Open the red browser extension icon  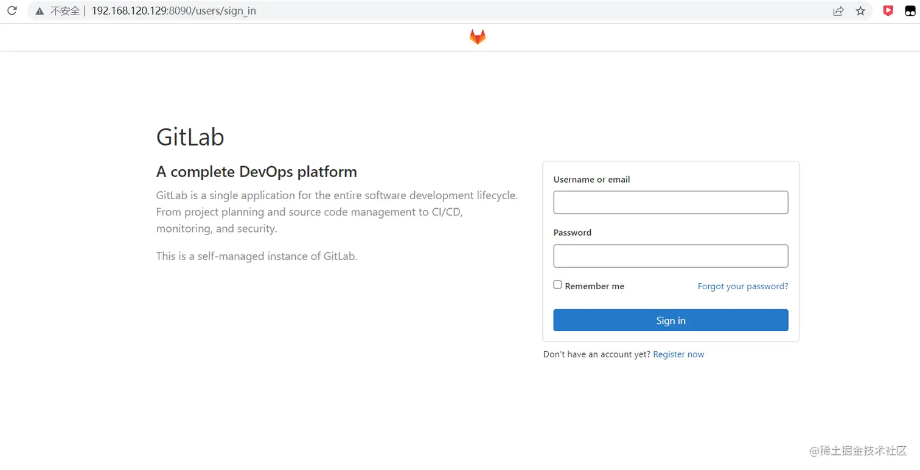click(x=888, y=11)
